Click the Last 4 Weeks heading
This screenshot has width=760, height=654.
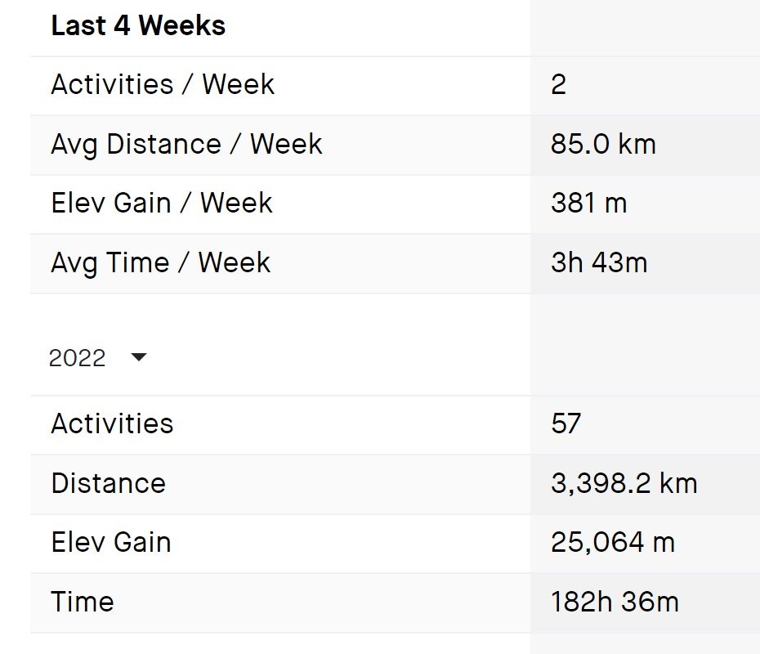coord(138,26)
